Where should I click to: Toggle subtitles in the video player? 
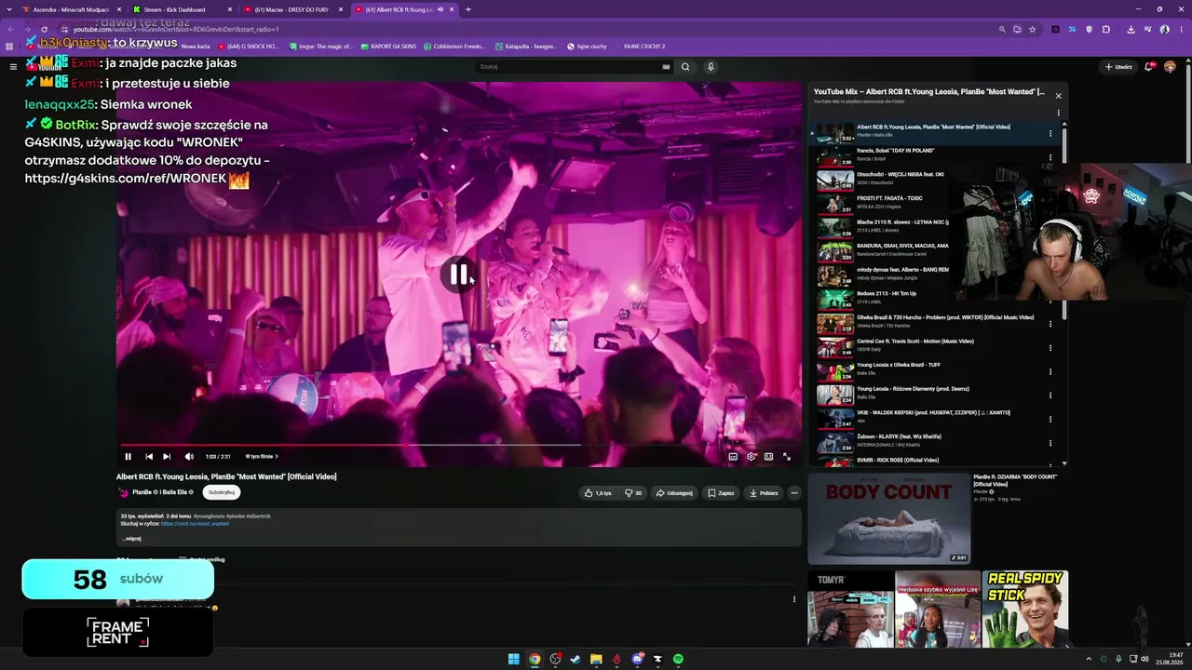point(733,457)
